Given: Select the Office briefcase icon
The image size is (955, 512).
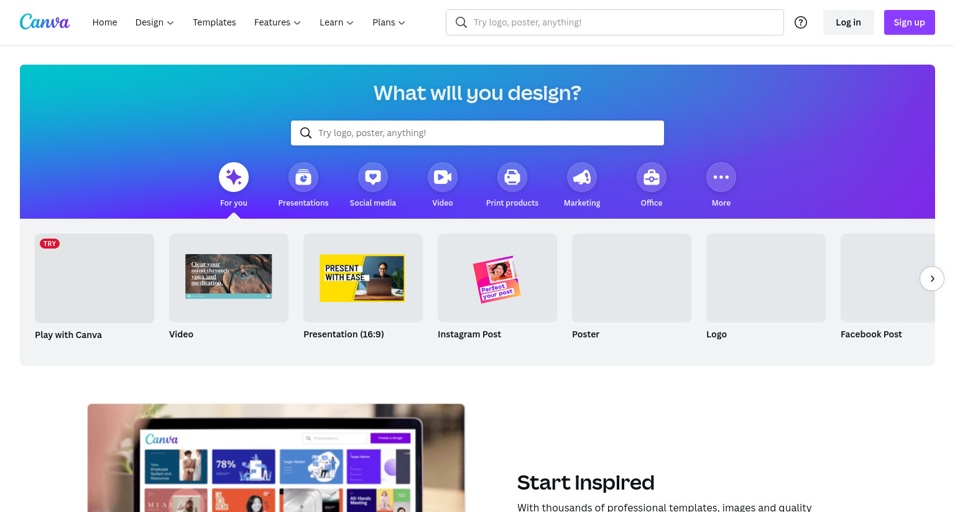Looking at the screenshot, I should point(652,177).
